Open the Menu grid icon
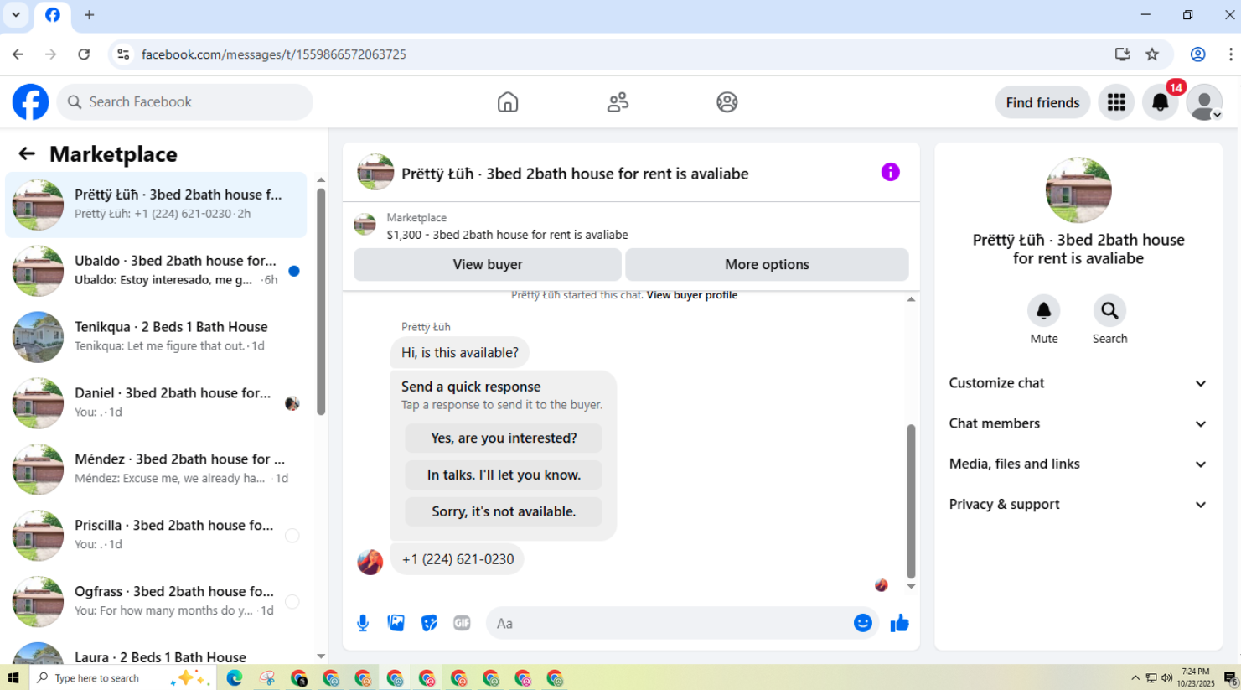The width and height of the screenshot is (1241, 690). pyautogui.click(x=1116, y=102)
